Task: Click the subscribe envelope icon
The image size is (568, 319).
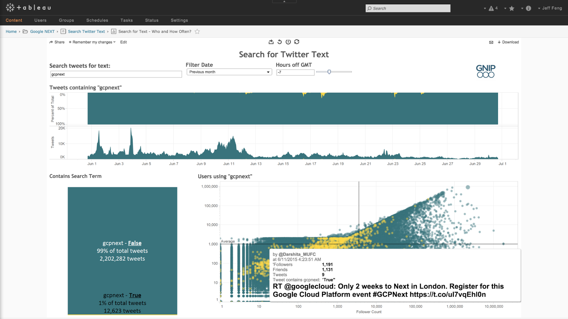Action: [x=491, y=42]
